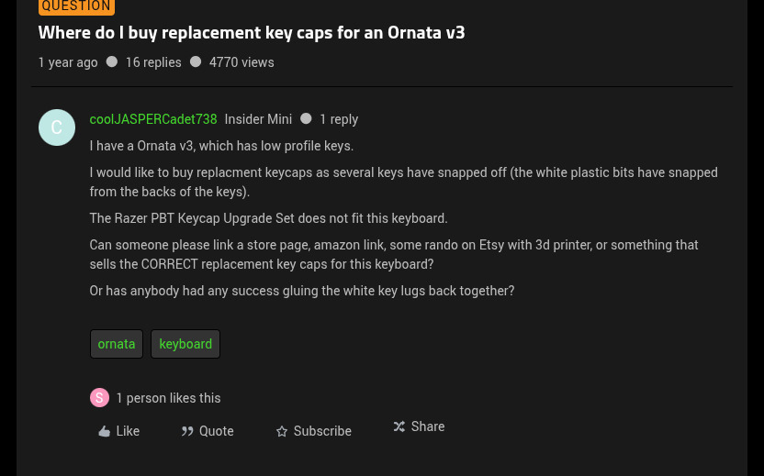Subscribe to this thread

click(x=322, y=431)
